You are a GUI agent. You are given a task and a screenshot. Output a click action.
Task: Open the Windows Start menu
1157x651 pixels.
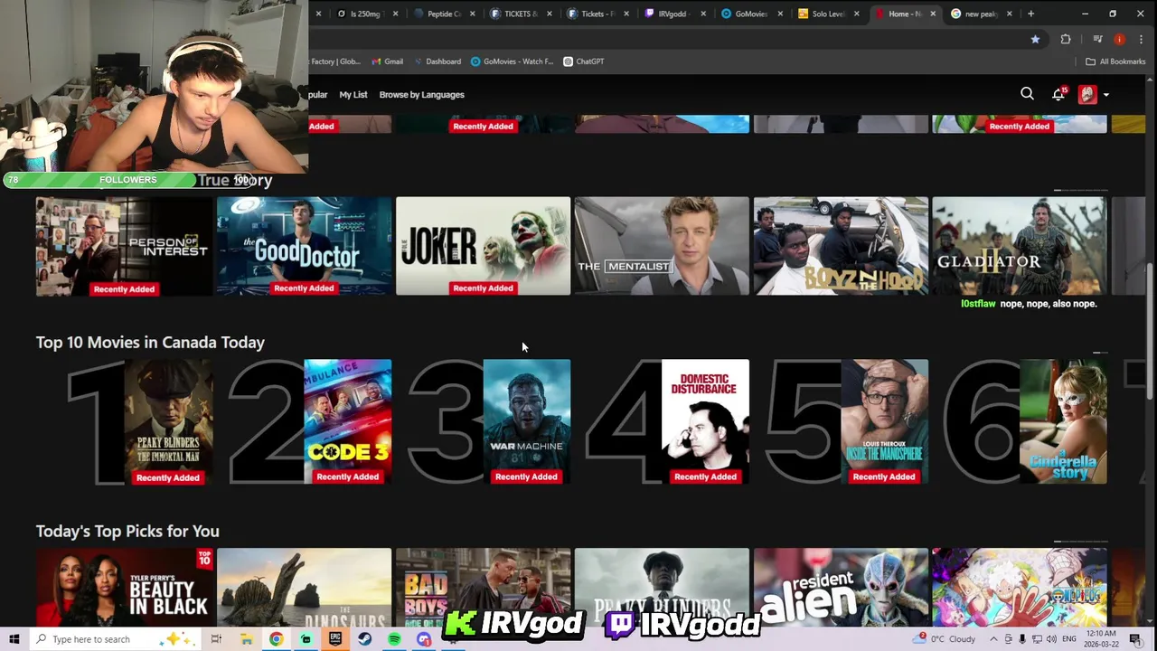(14, 639)
